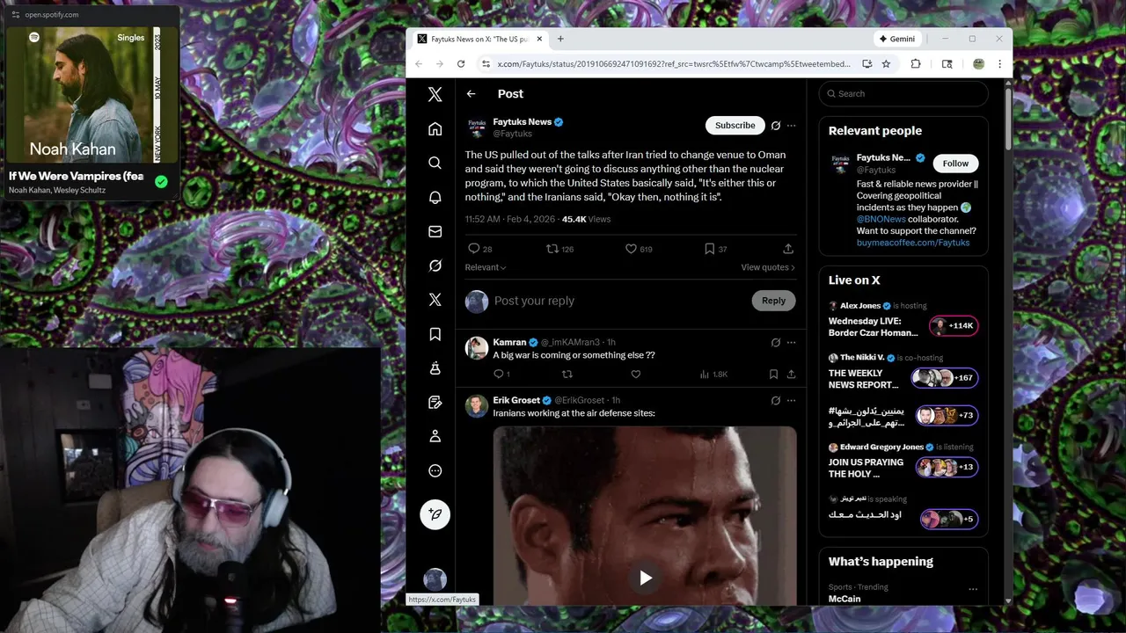This screenshot has height=633, width=1126.
Task: Share the Faytuks News post
Action: (788, 249)
